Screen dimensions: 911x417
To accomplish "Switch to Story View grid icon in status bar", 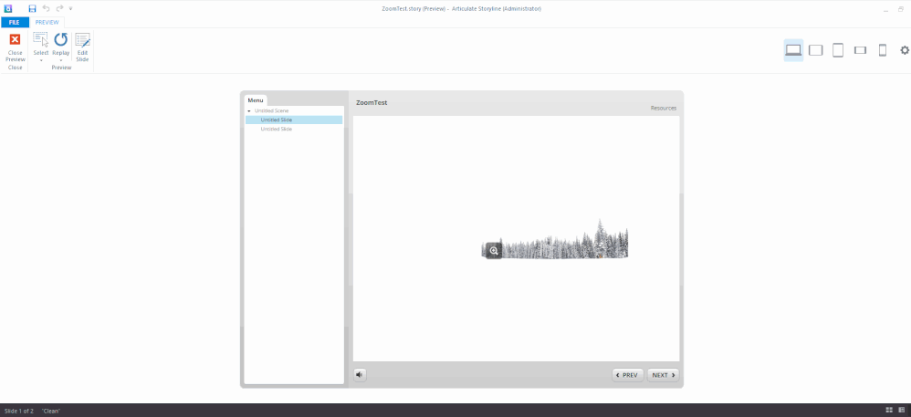I will click(889, 410).
